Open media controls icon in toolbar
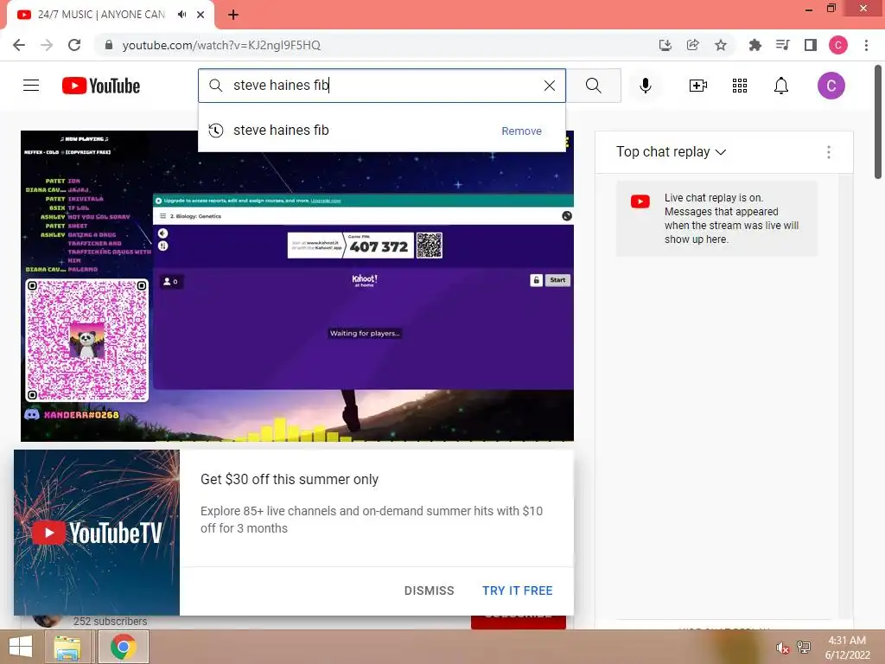885x664 pixels. click(783, 45)
